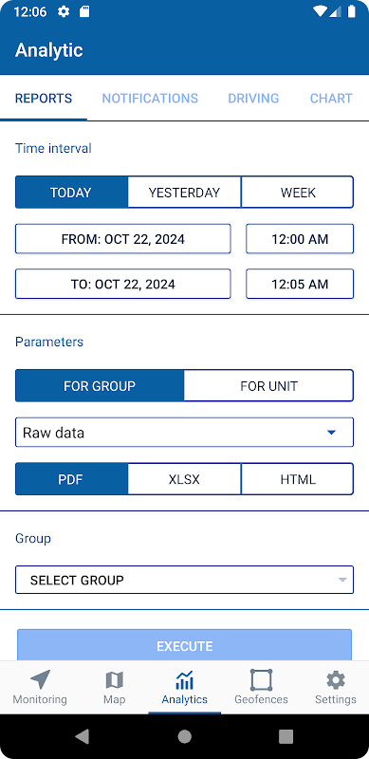Screen dimensions: 369x759
Task: Tap the Android home circle button
Action: tap(184, 736)
